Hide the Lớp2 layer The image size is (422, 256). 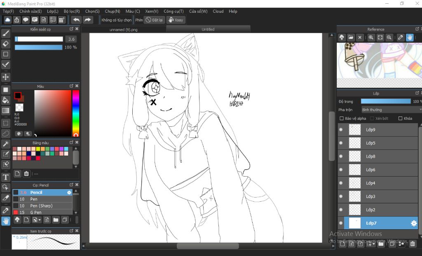[341, 210]
